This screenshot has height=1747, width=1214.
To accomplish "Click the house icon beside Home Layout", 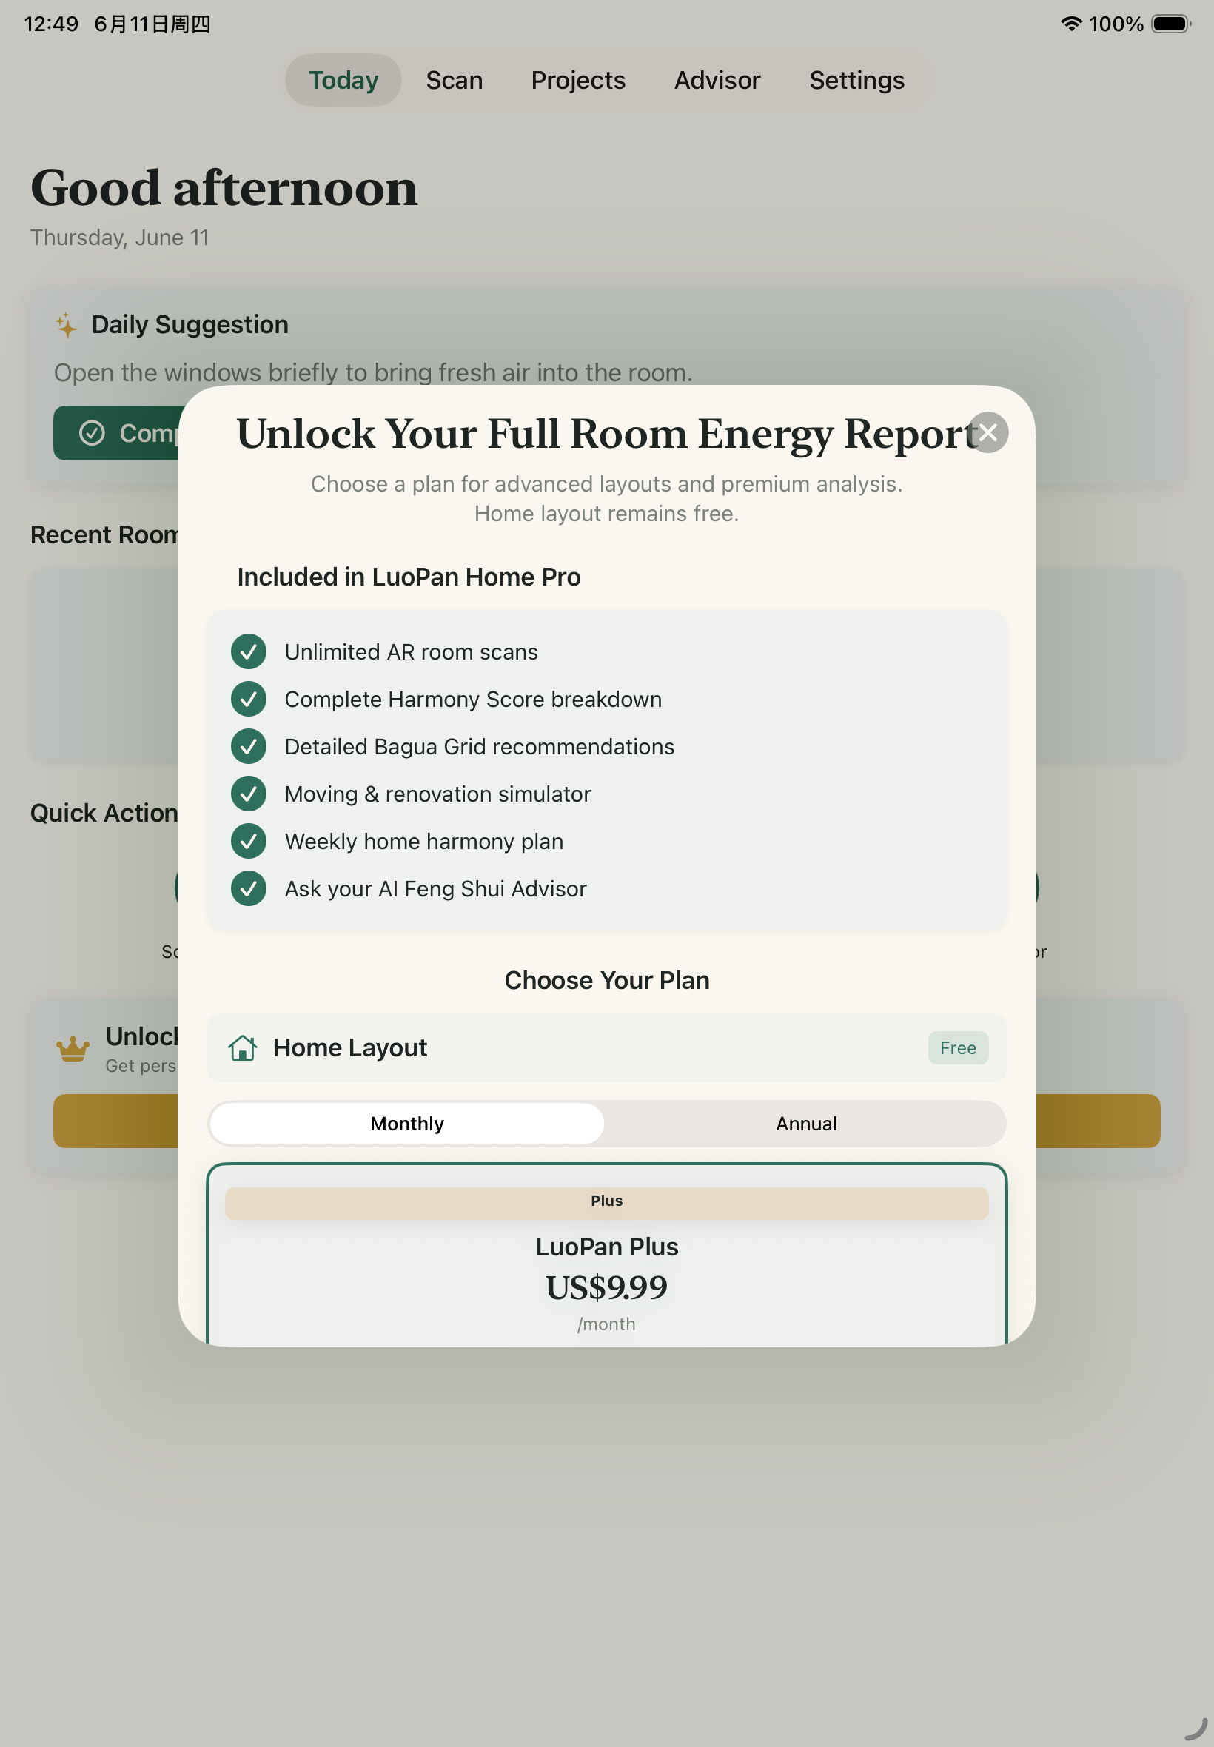I will [x=243, y=1047].
